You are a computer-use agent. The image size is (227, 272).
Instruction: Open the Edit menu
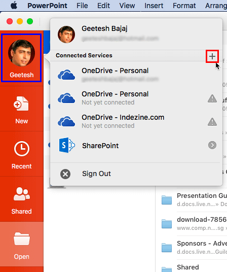(103, 6)
